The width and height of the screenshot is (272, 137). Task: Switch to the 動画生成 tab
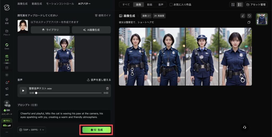pyautogui.click(x=37, y=4)
